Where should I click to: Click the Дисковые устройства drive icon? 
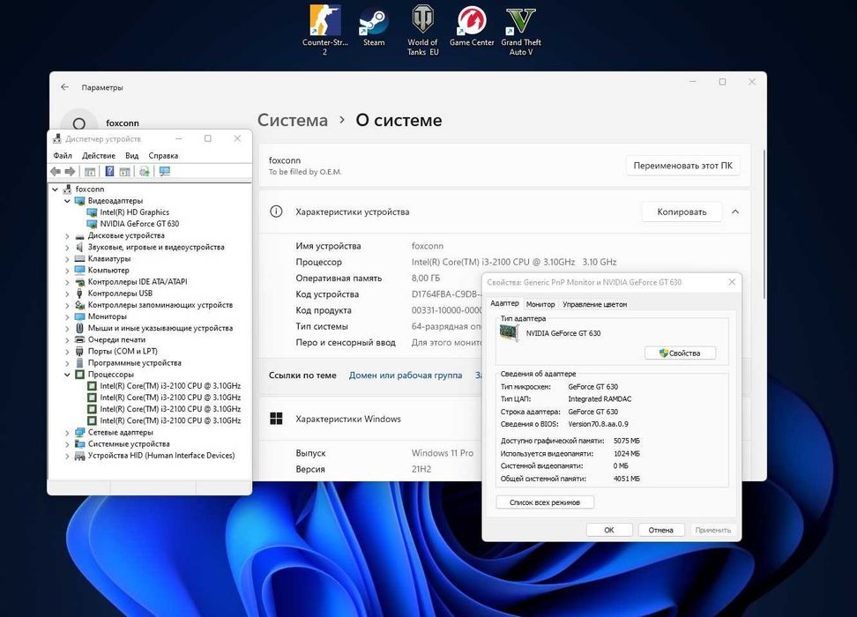80,235
